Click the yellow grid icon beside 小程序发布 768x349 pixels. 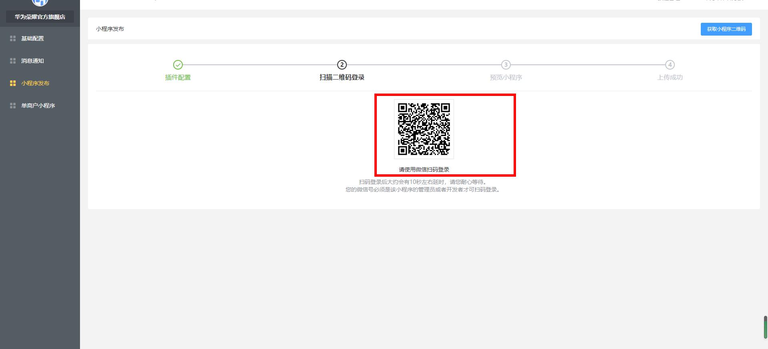click(x=13, y=83)
